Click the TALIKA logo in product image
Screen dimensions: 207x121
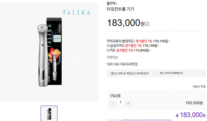click(76, 12)
